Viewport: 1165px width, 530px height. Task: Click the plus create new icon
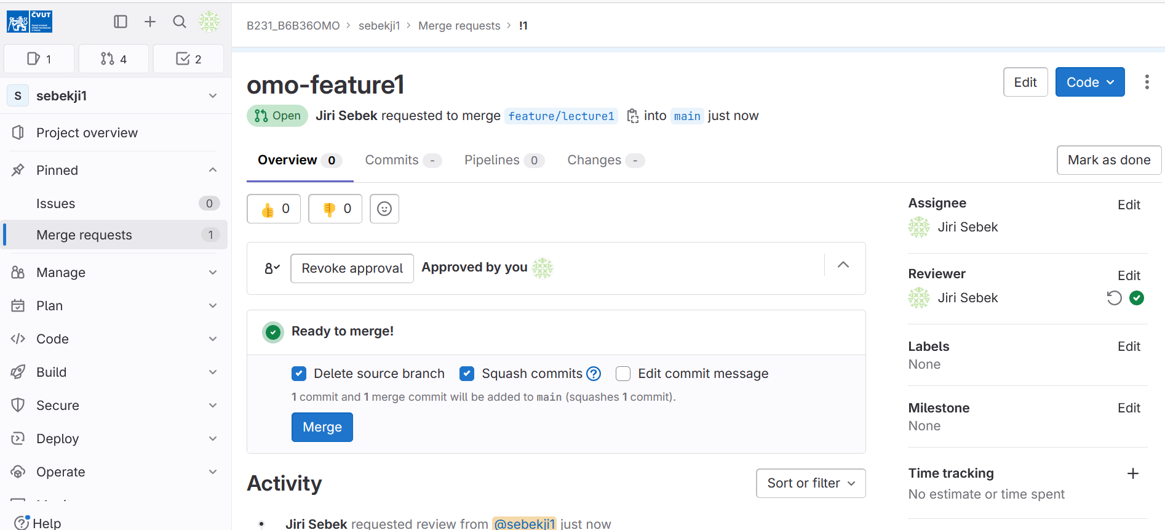click(x=150, y=22)
